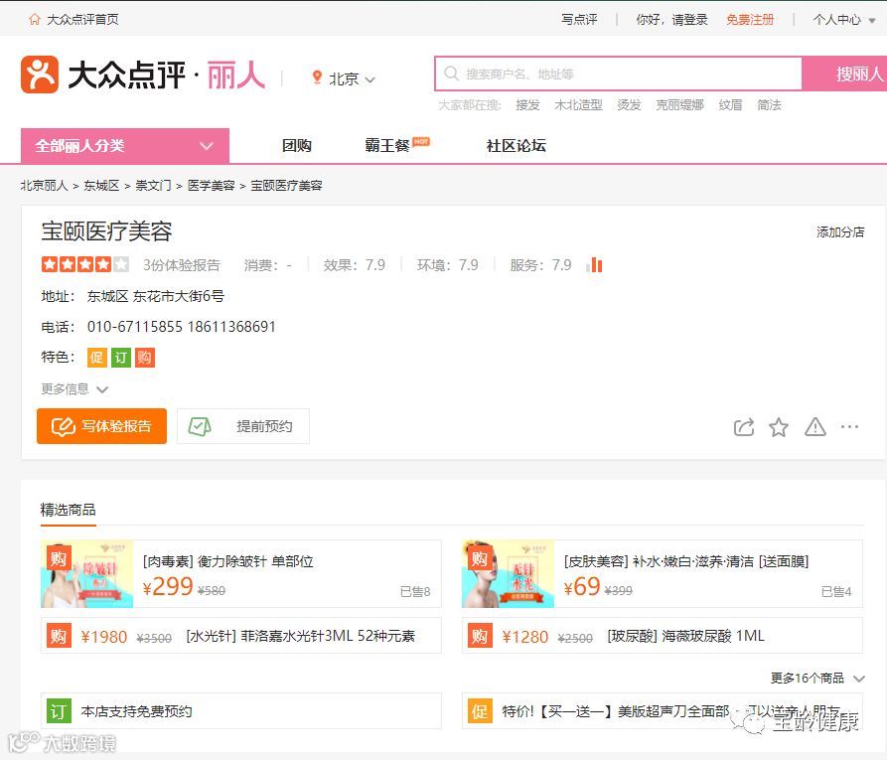
Task: Click the ¥69 price
Action: pyautogui.click(x=582, y=587)
